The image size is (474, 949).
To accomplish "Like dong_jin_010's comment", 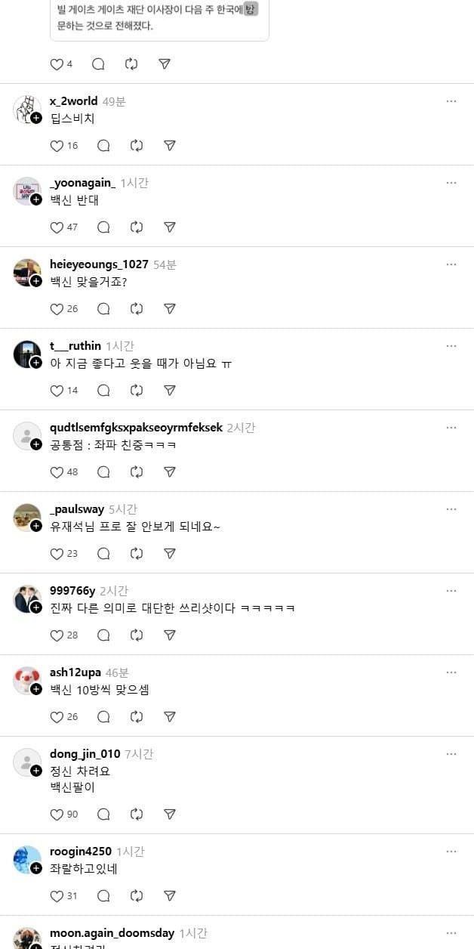I will point(57,815).
